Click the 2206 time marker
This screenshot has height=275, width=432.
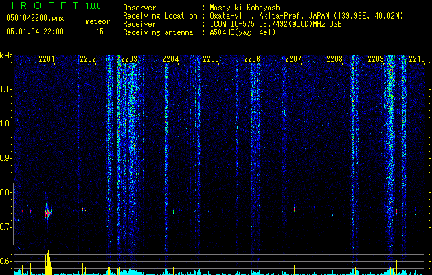[252, 58]
